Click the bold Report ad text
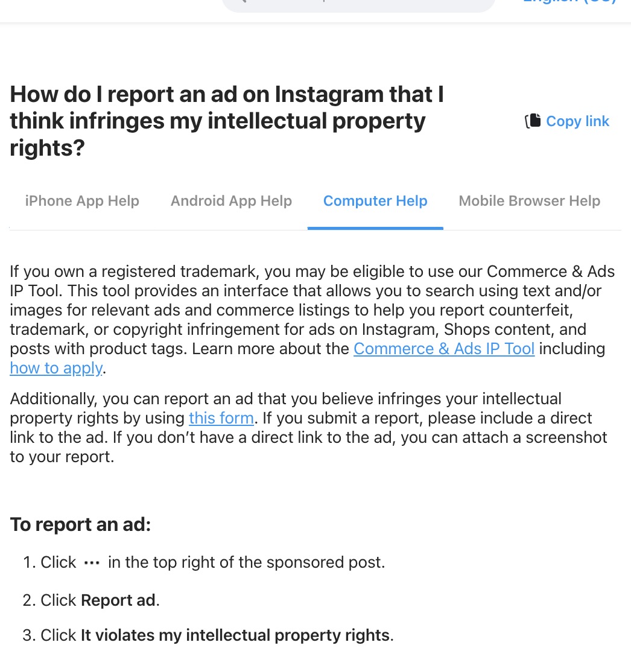 118,600
